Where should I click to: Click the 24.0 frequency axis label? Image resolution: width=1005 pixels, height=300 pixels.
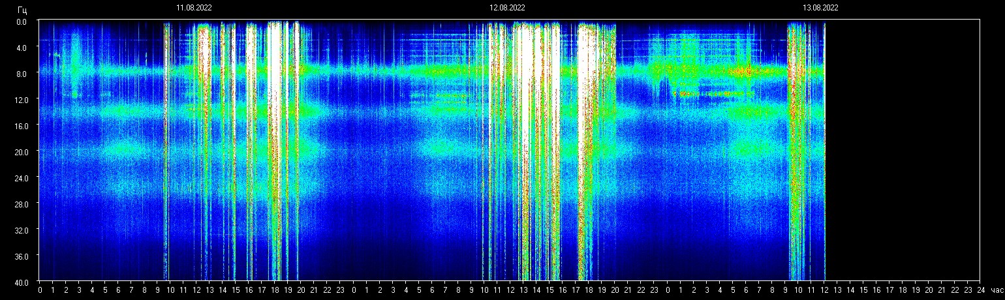21,178
